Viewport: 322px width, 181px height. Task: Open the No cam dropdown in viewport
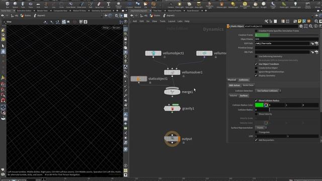tap(116, 28)
